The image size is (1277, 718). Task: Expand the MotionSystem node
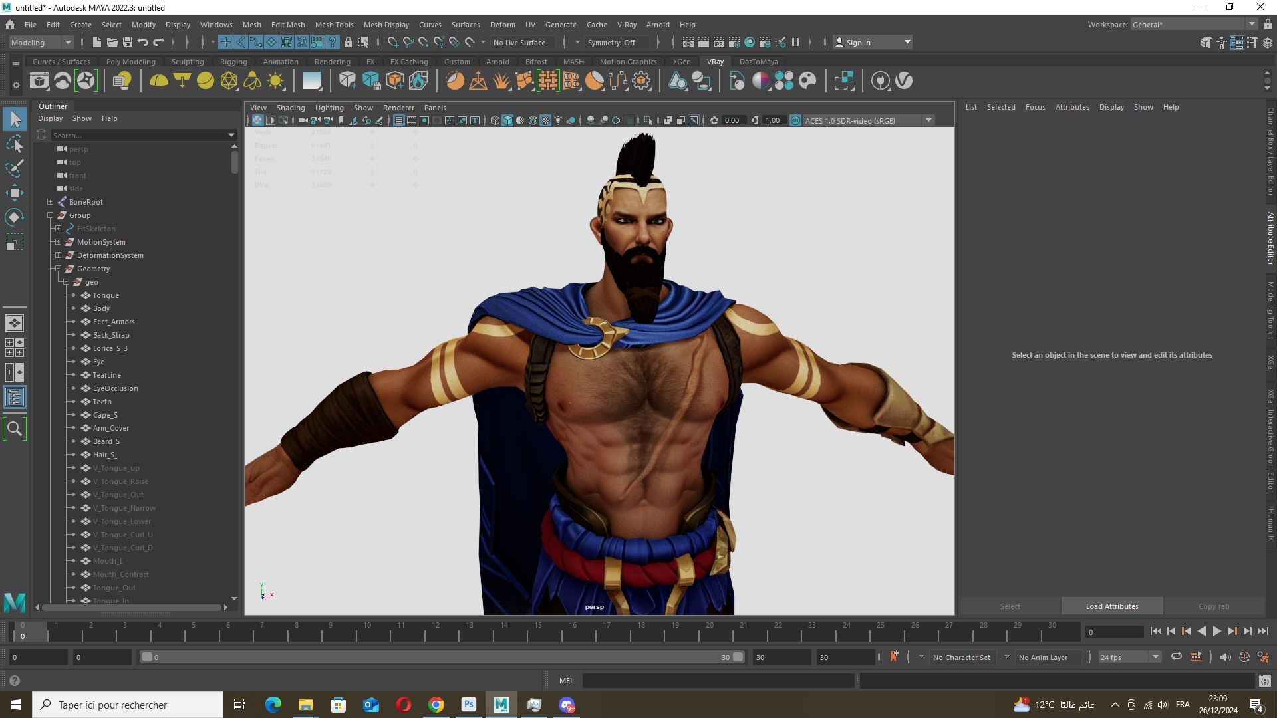click(58, 242)
